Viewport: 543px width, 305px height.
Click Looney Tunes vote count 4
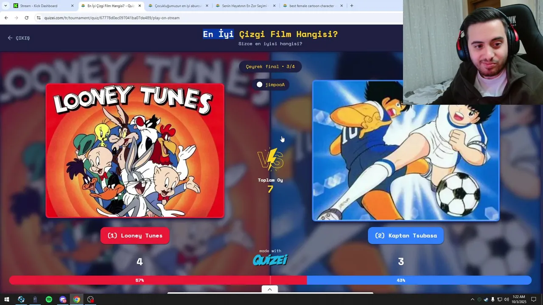(x=140, y=262)
